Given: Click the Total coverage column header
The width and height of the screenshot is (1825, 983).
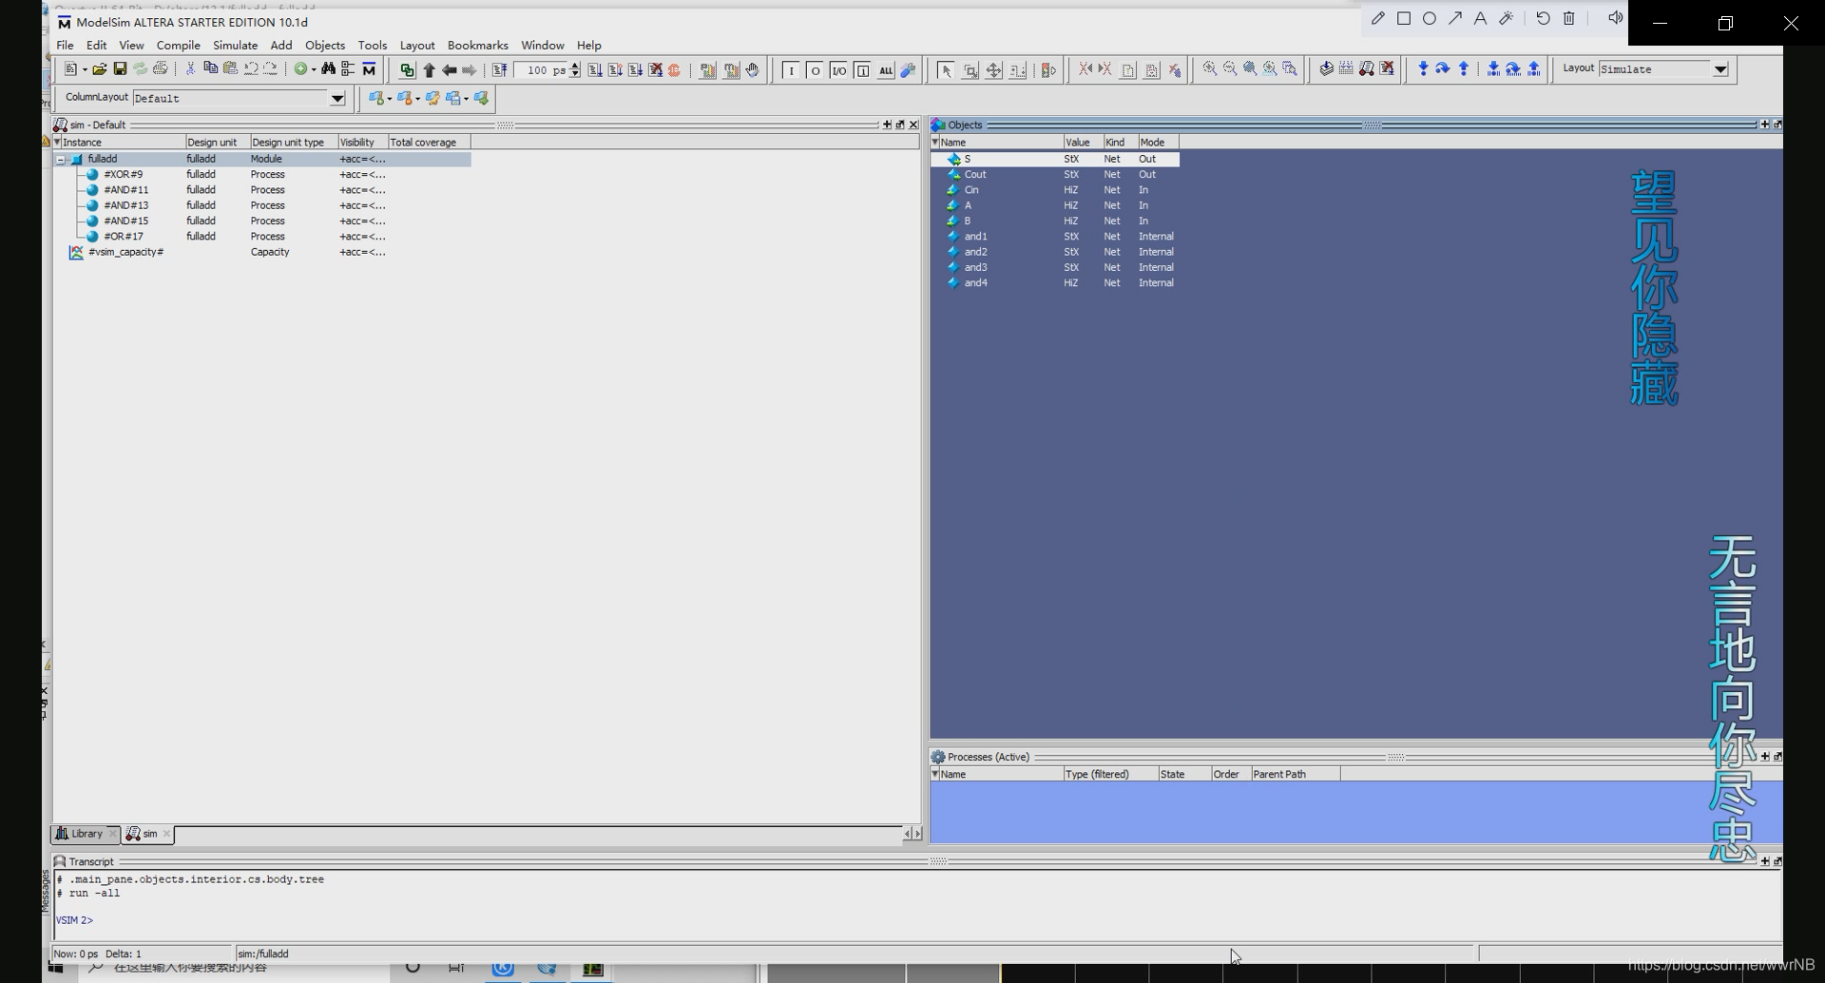Looking at the screenshot, I should (x=429, y=142).
